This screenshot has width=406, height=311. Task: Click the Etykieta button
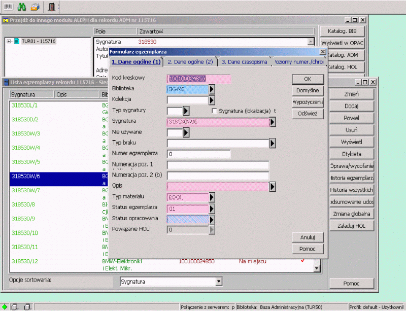click(x=351, y=154)
